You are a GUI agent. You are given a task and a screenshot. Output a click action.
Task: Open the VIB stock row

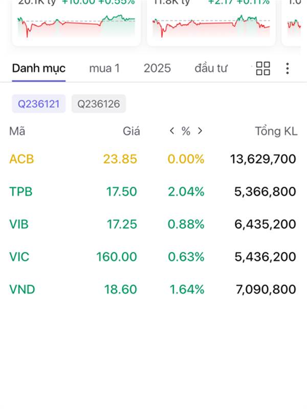(x=153, y=224)
